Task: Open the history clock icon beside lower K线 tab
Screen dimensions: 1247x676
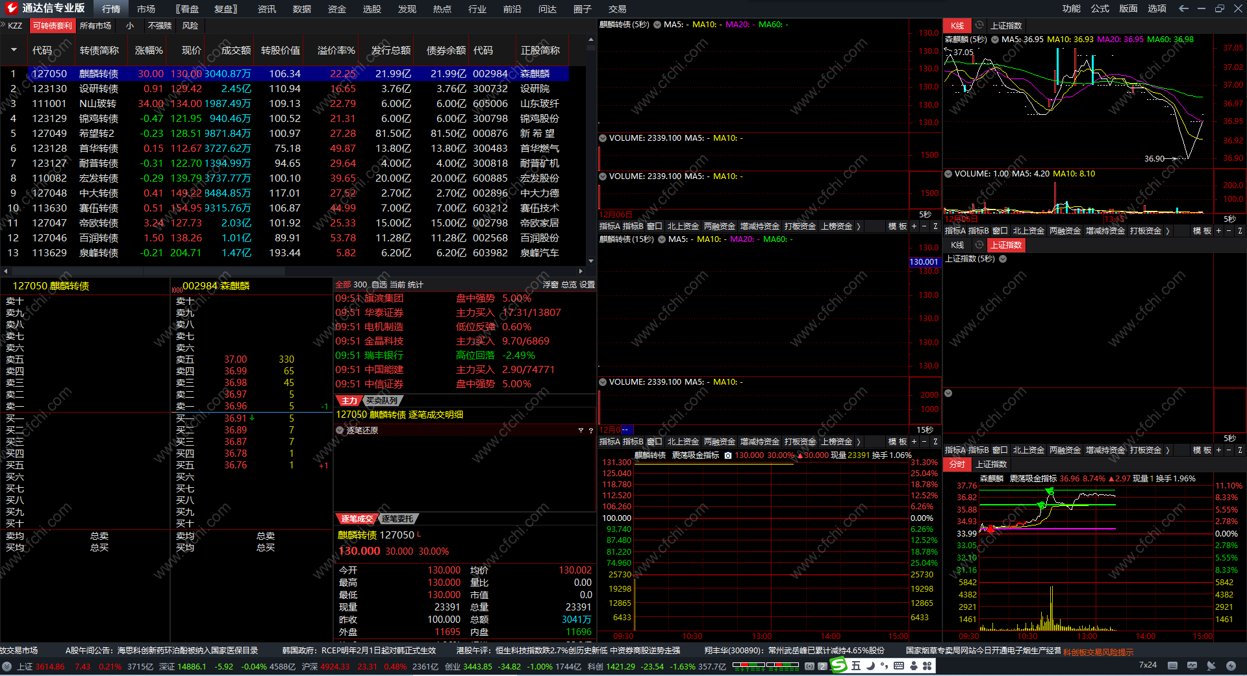Action: click(x=979, y=245)
